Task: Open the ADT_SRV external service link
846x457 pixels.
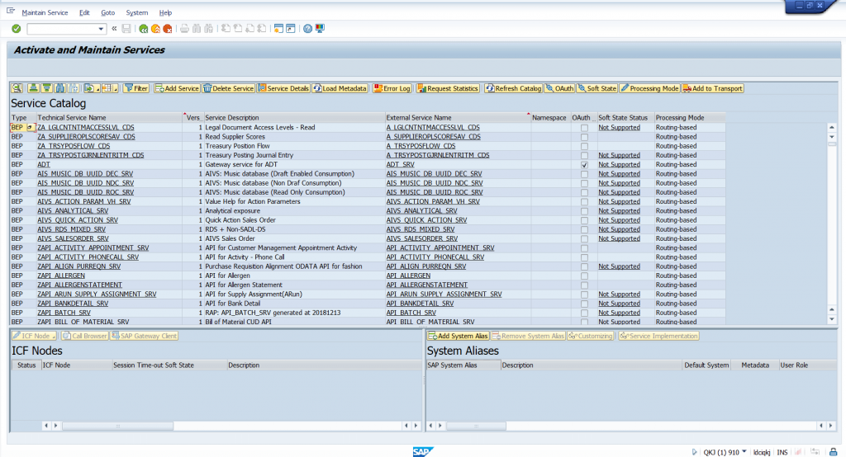Action: pyautogui.click(x=401, y=164)
